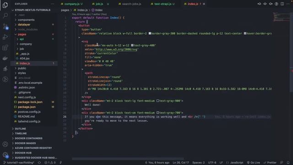This screenshot has height=165, width=293.
Task: Change UTF-8 file encoding
Action: click(212, 163)
